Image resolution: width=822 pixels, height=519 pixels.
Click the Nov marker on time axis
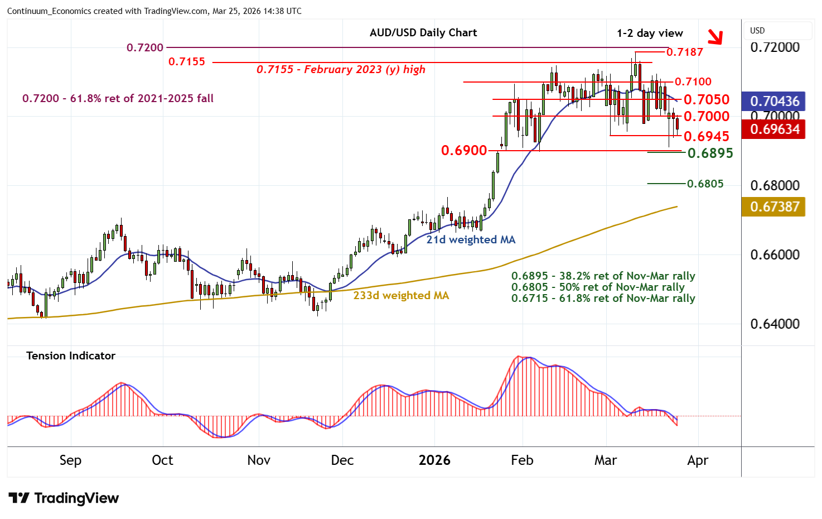click(x=259, y=460)
